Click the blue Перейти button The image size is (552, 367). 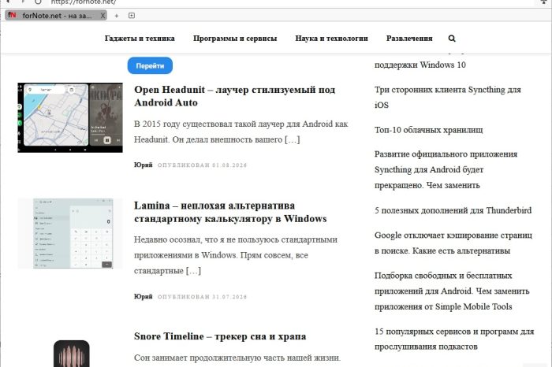(150, 65)
